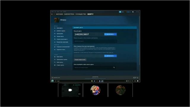Open File Explorer from the taskbar
190x107 pixels.
tap(92, 81)
